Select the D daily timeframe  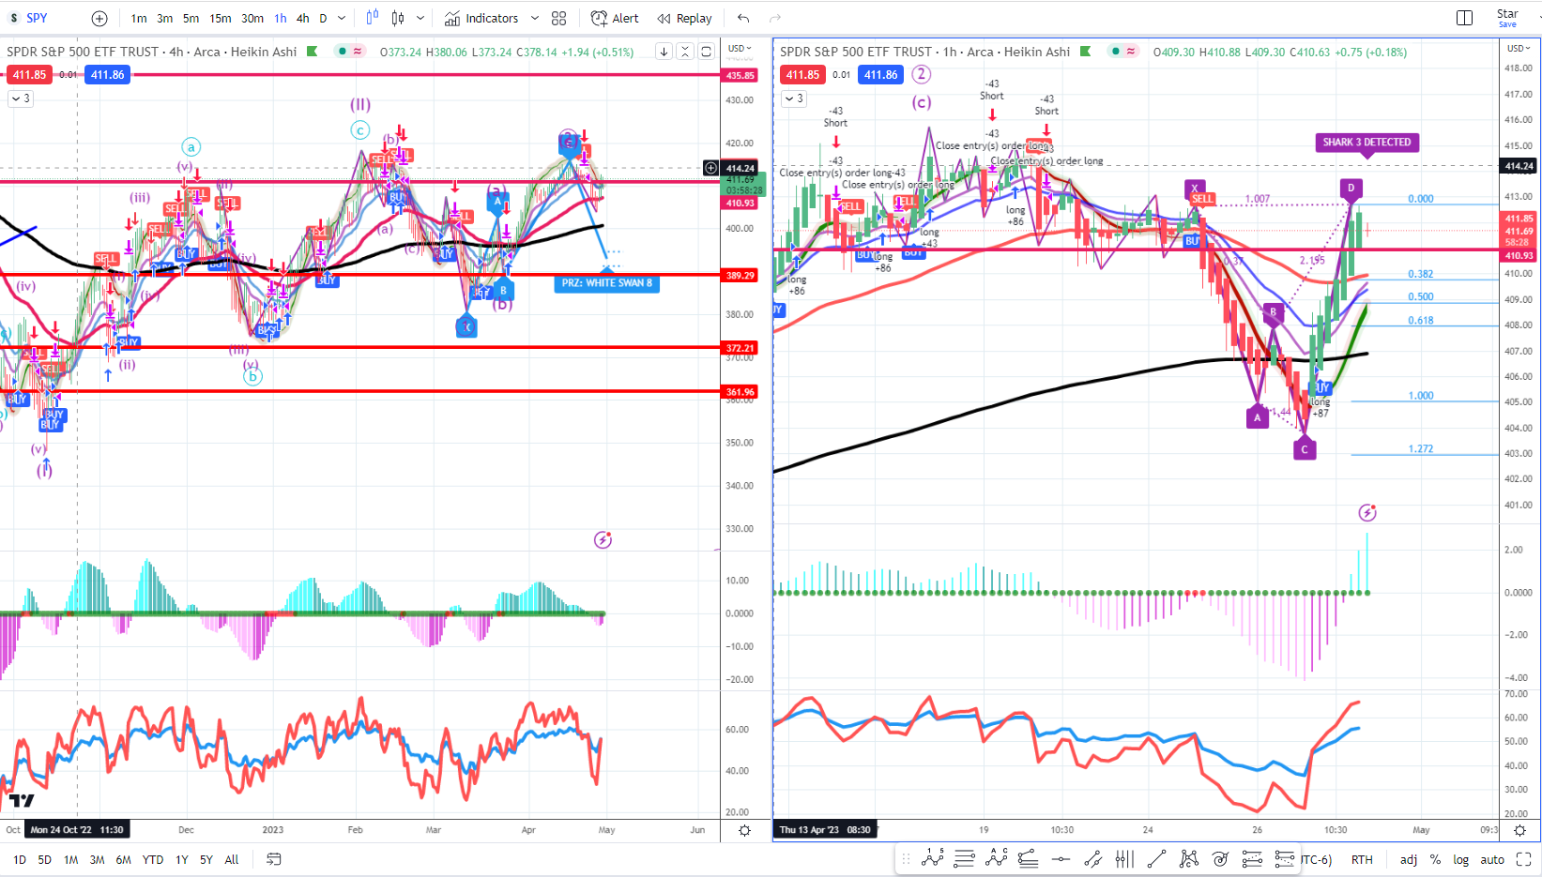pyautogui.click(x=324, y=18)
